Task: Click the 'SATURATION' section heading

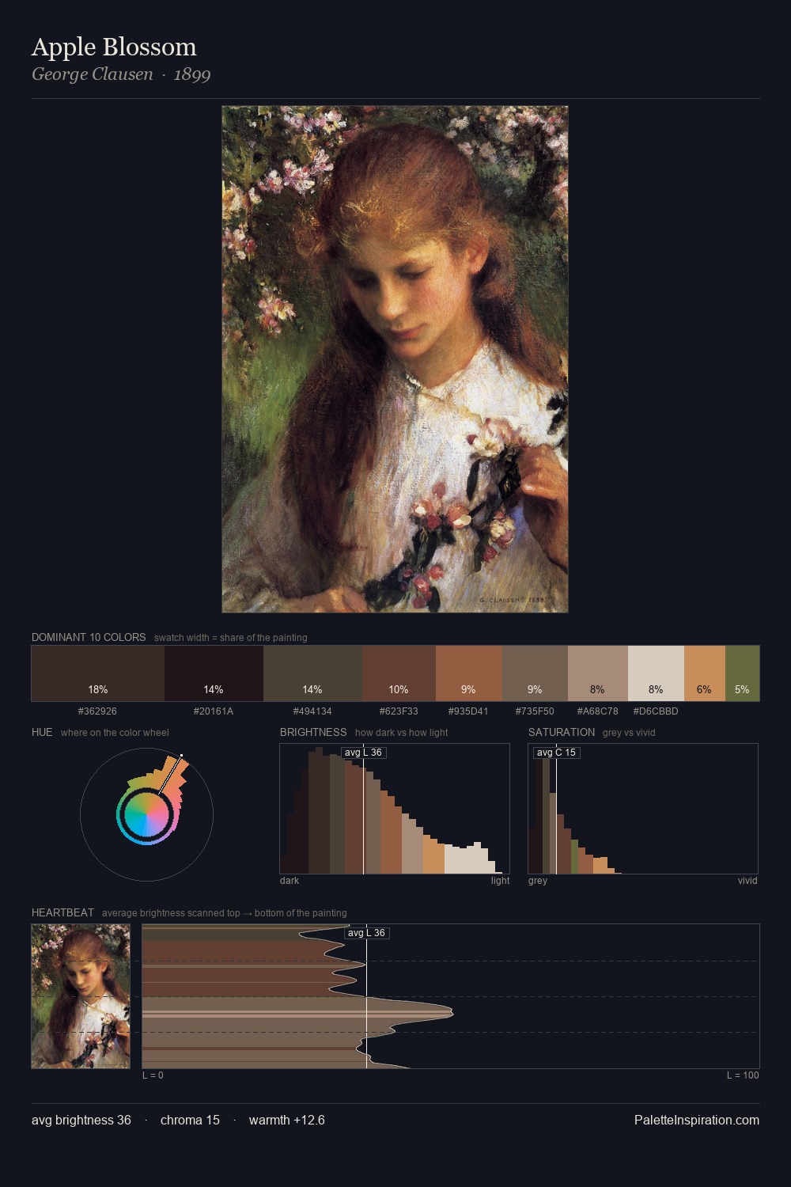Action: coord(562,732)
